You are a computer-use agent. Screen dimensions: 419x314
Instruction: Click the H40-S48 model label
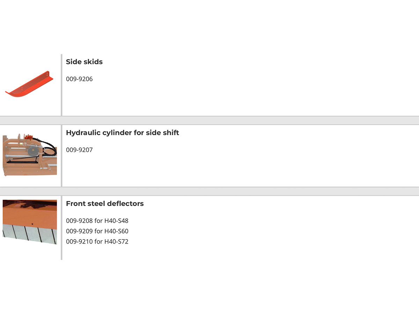pos(116,221)
